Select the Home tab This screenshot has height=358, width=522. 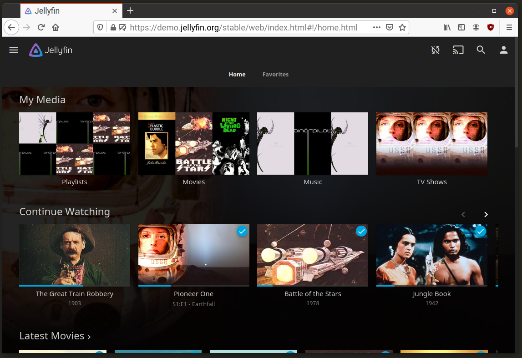[x=237, y=74]
